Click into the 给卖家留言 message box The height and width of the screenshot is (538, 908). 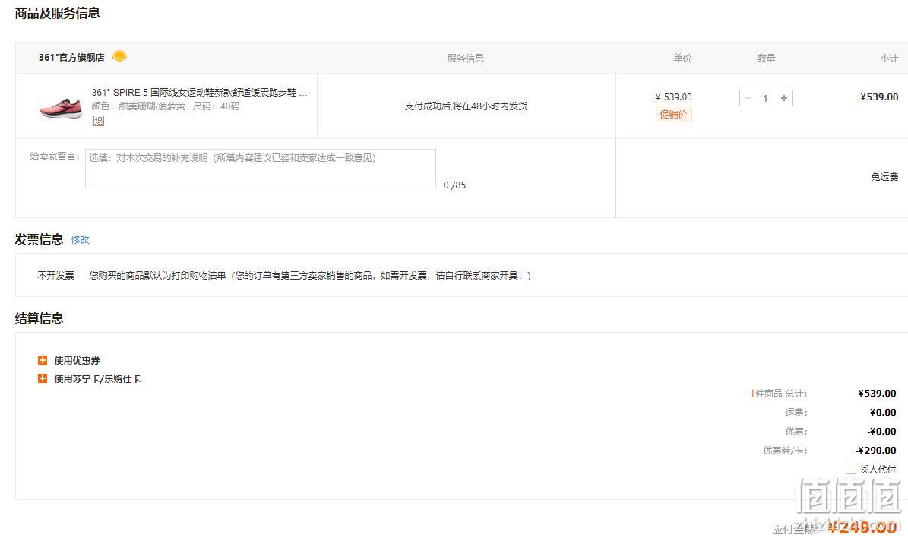[261, 169]
